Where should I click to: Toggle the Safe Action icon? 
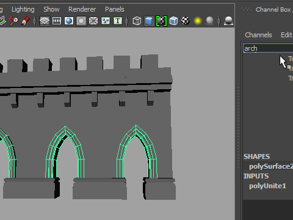[x=106, y=21]
